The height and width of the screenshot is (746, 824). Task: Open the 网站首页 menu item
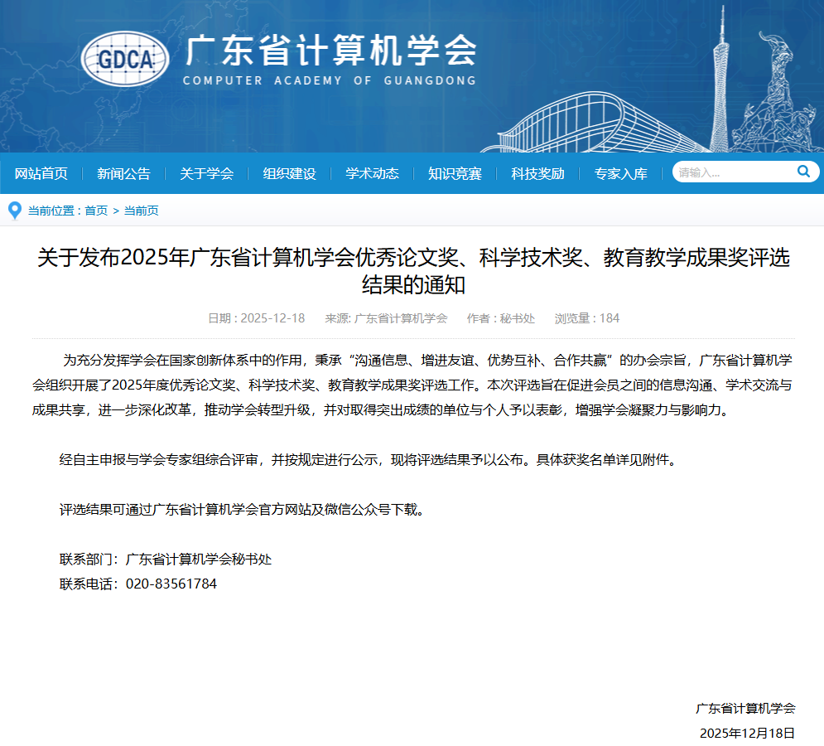point(41,173)
